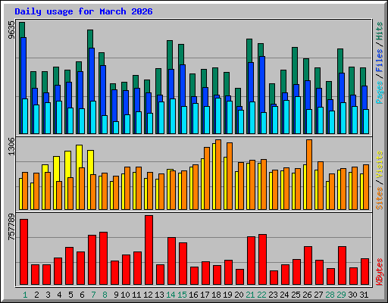Screen dimensions: 388x303
Task: Click the red KBytes bar for day 1
Action: pyautogui.click(x=23, y=252)
